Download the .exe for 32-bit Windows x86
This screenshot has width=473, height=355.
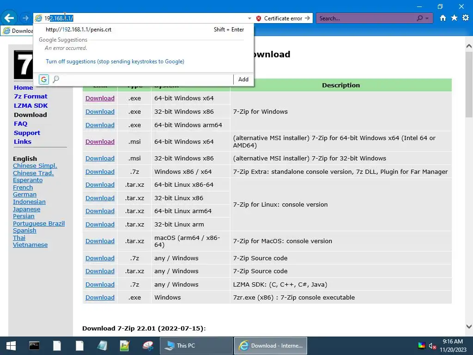pyautogui.click(x=100, y=112)
